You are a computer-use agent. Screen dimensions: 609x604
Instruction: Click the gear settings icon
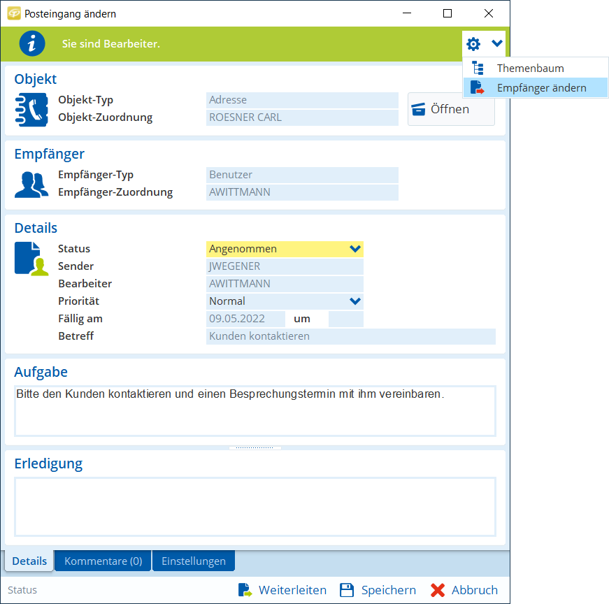(x=473, y=44)
